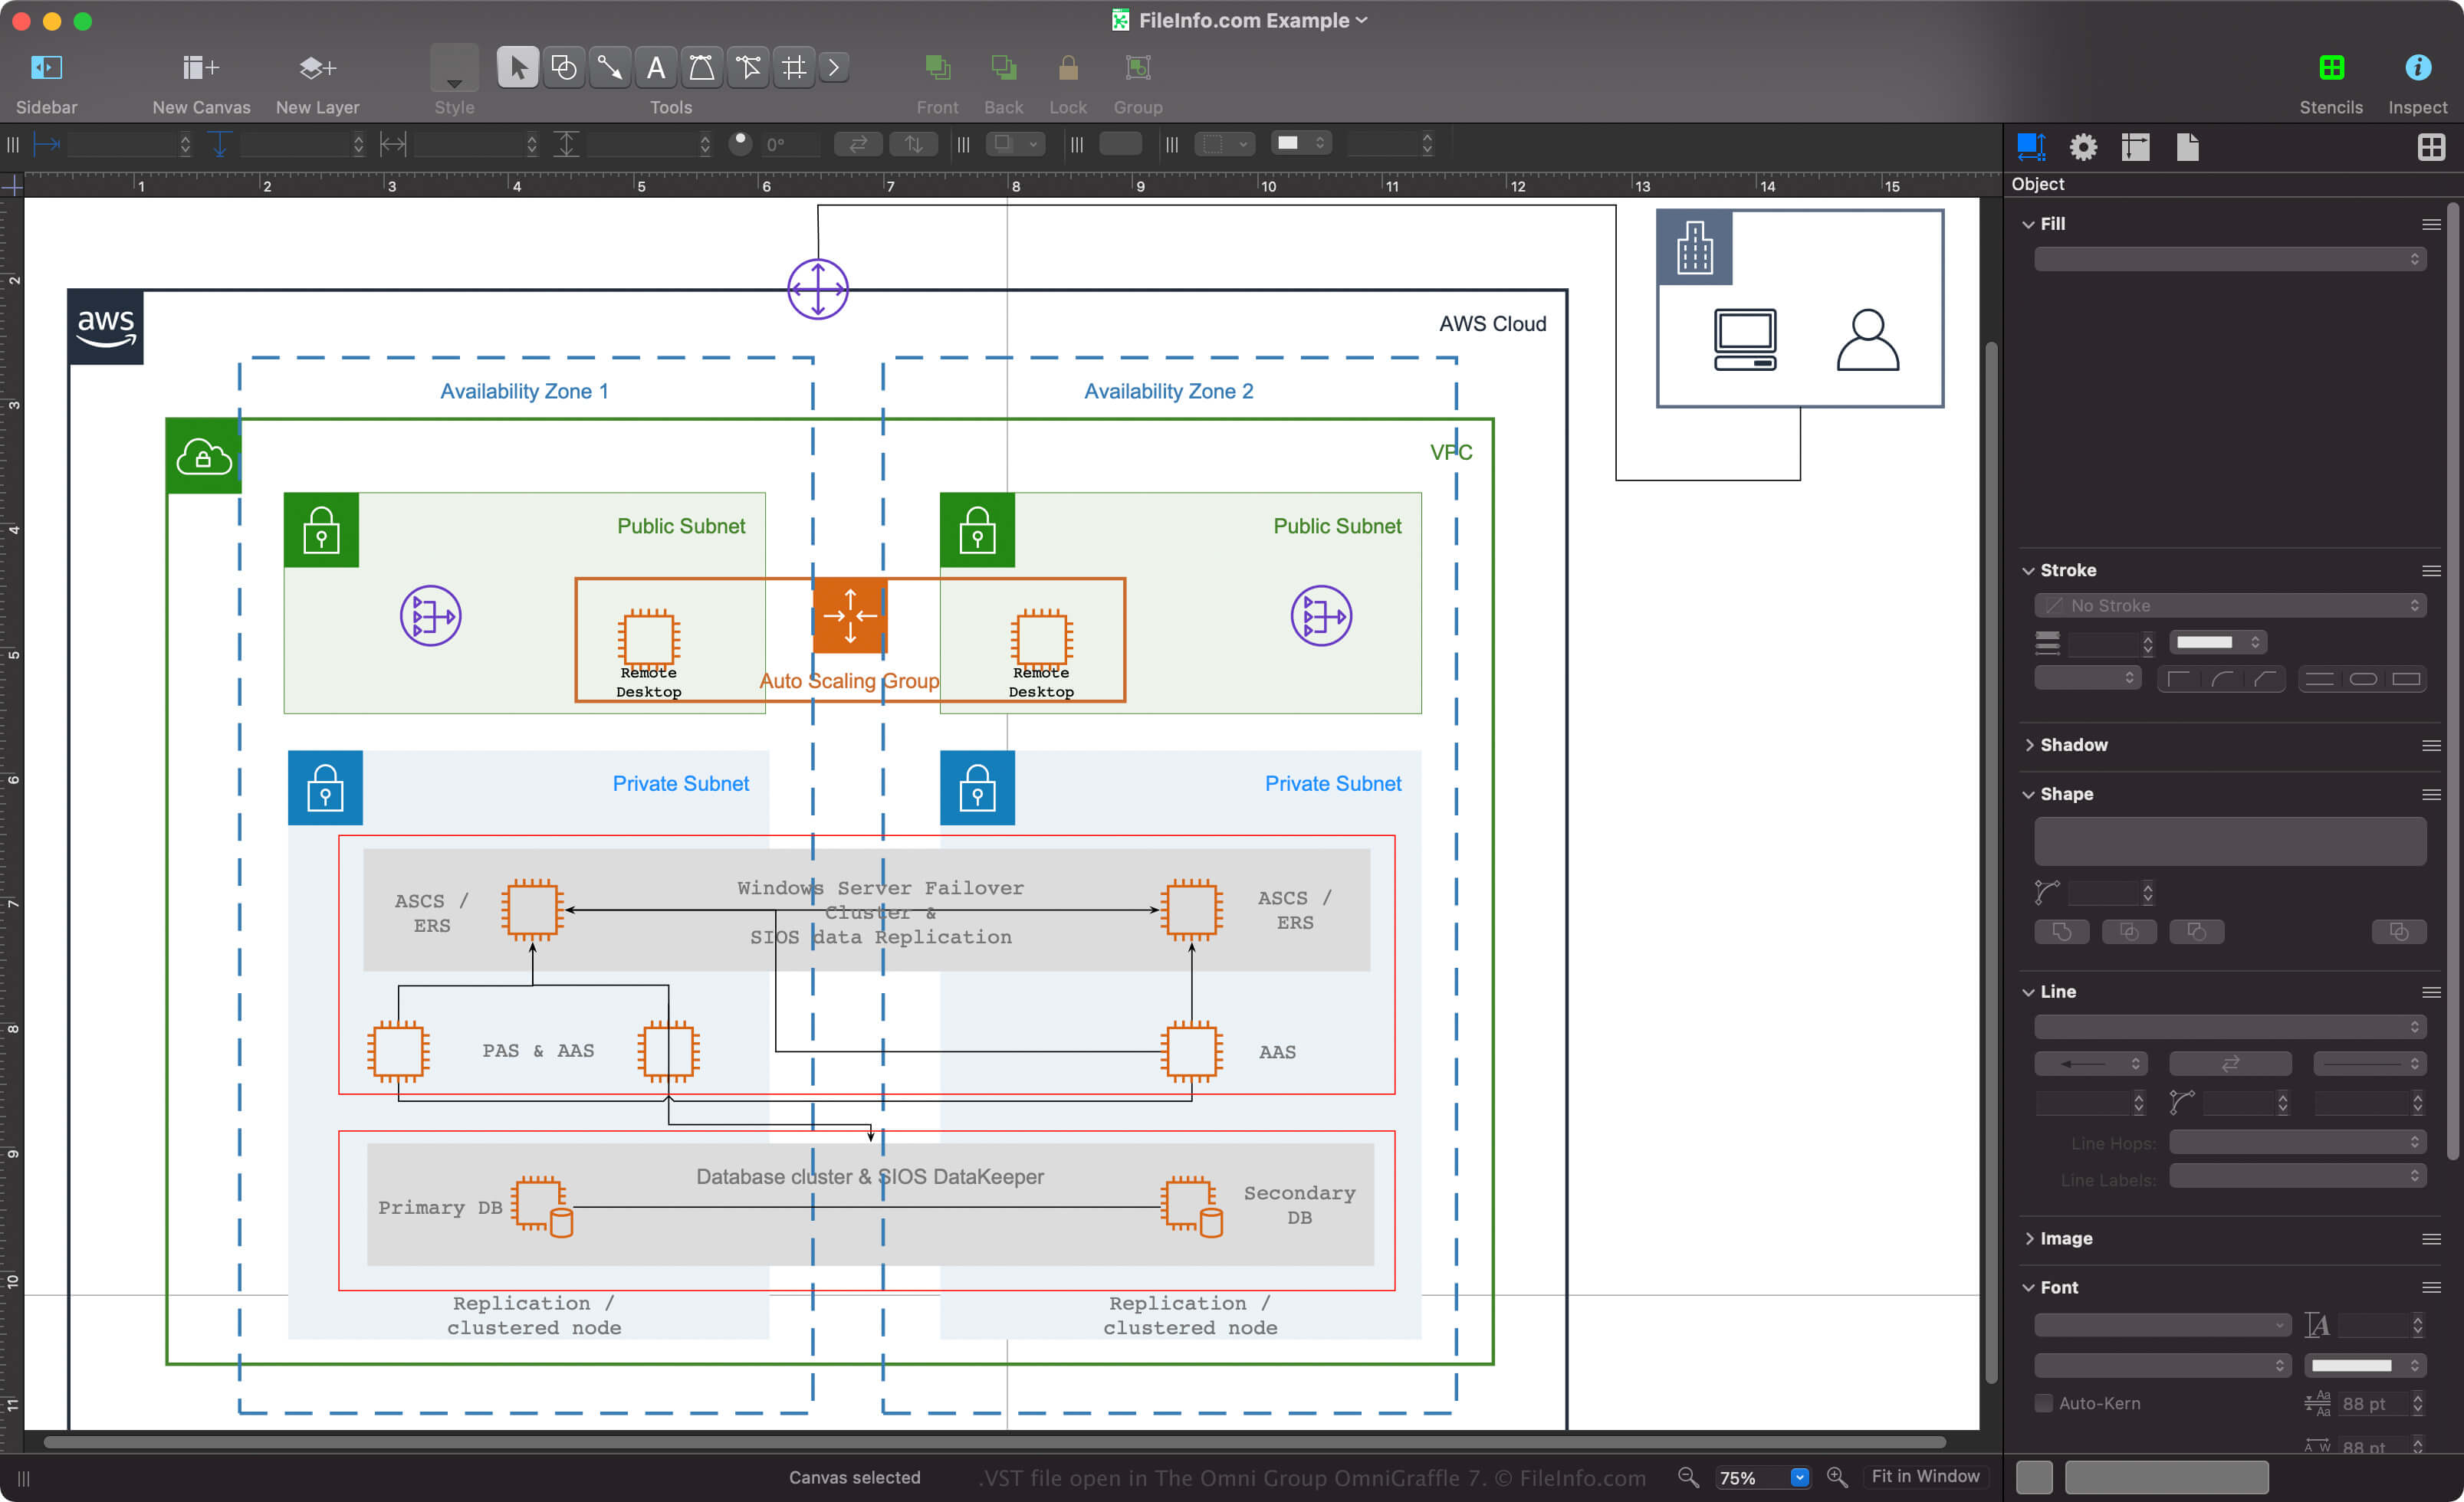Screen dimensions: 2464x1502
Task: Click the zoom out magnifier icon
Action: coord(1688,1477)
